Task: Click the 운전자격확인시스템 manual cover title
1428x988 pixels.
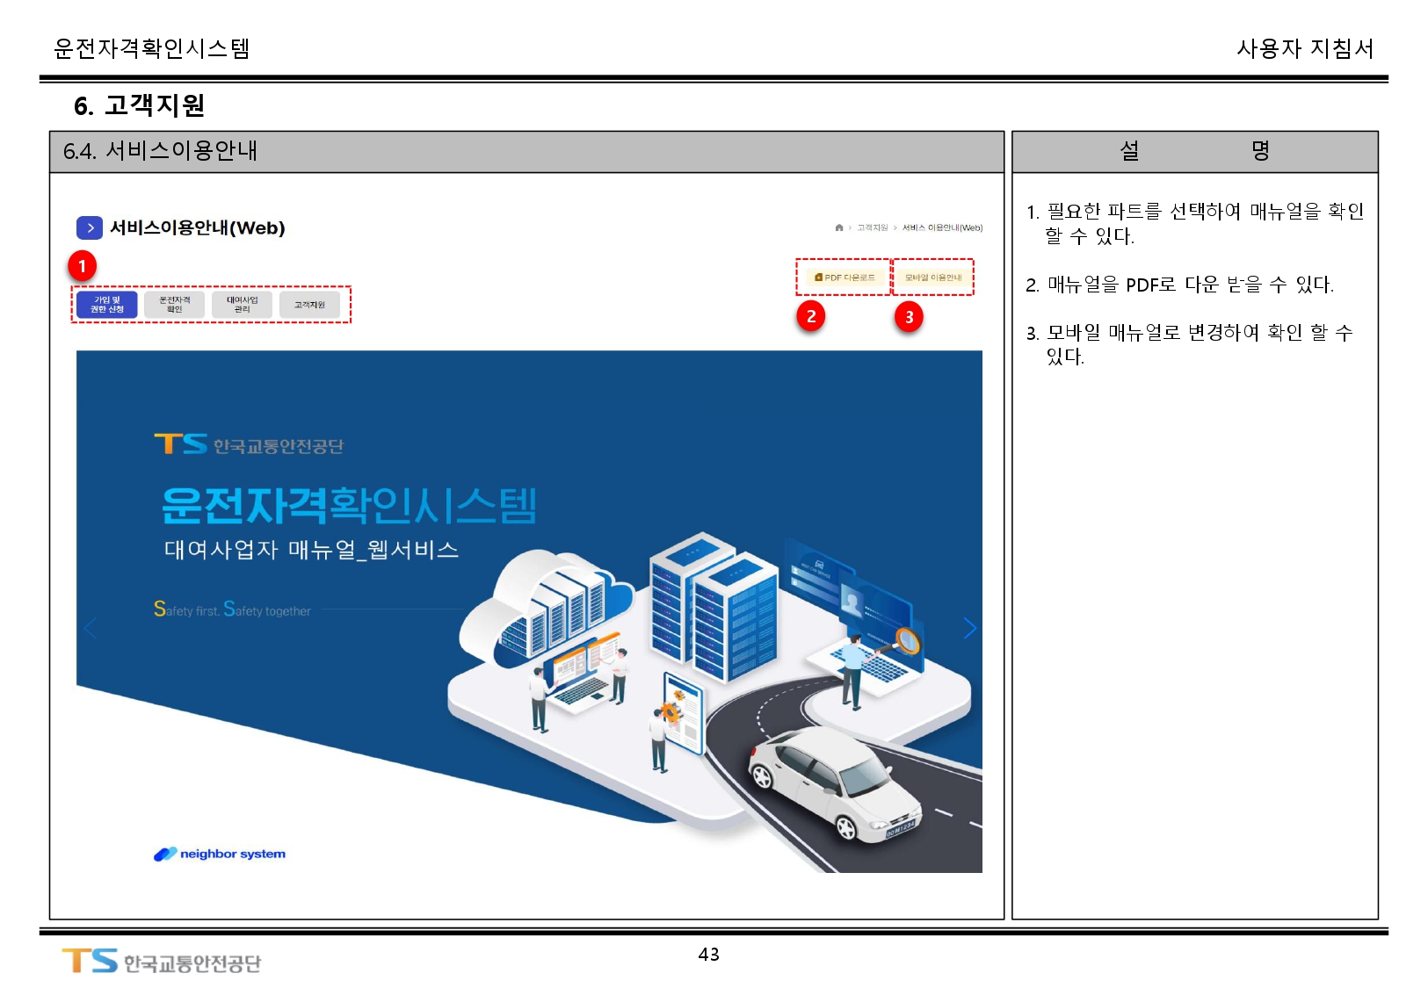Action: click(349, 505)
